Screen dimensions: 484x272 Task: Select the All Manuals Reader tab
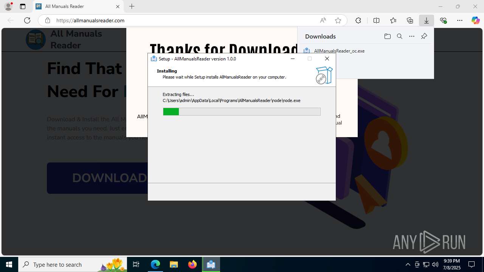78,6
